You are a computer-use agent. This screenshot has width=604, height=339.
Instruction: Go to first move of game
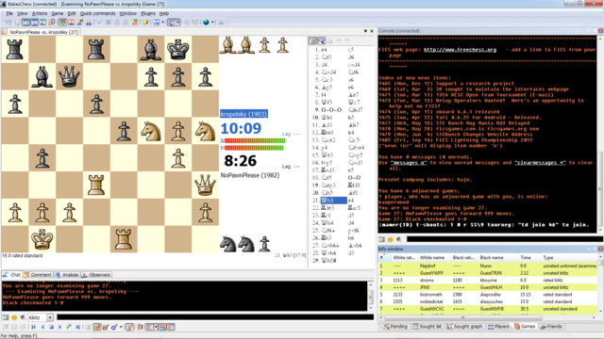[34, 327]
